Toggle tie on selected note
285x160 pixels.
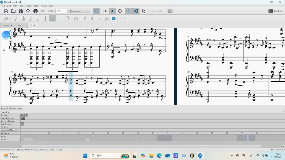68,19
